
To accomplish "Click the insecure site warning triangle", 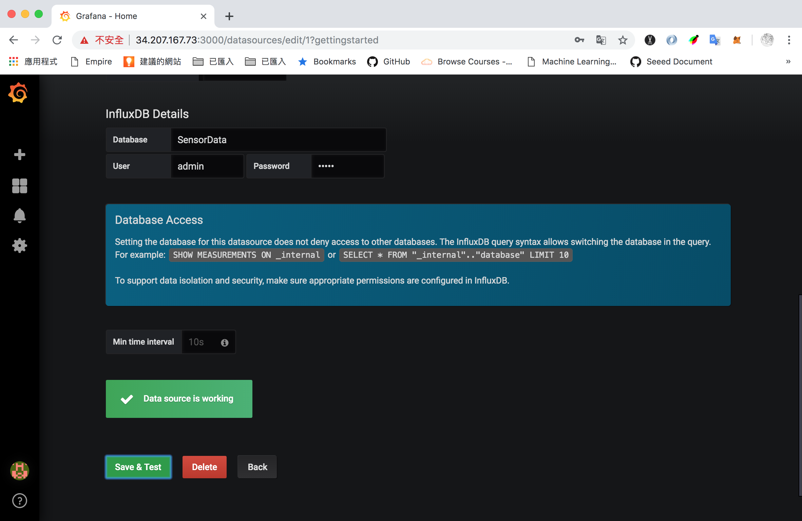I will (84, 40).
